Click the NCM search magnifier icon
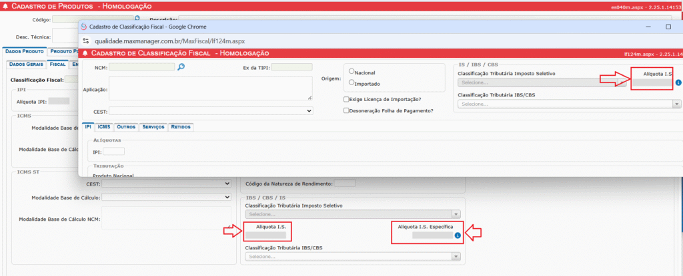This screenshot has width=683, height=276. point(181,67)
